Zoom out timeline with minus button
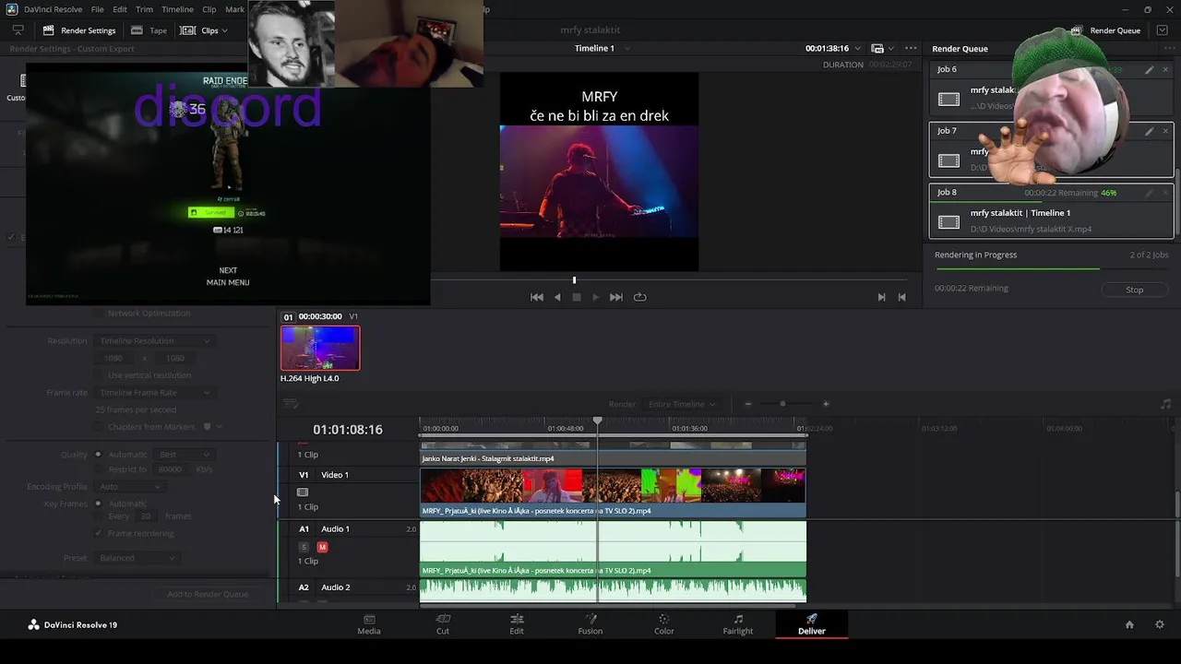 pos(748,404)
